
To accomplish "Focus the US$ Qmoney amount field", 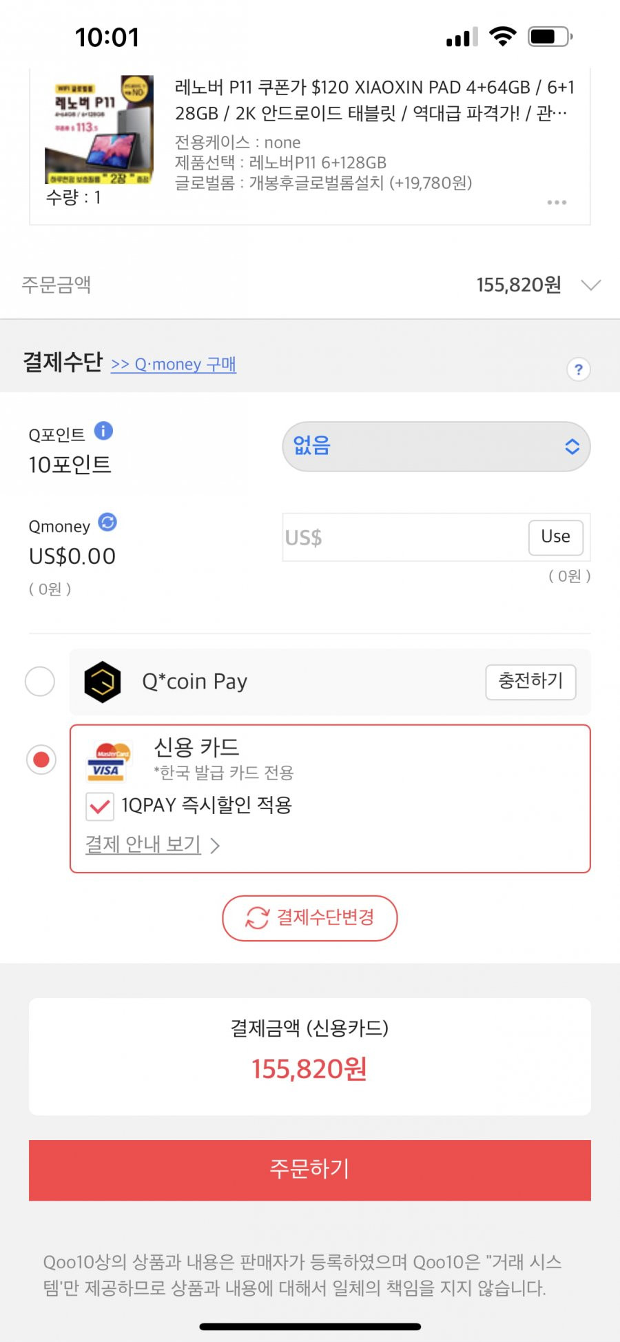I will tap(404, 537).
